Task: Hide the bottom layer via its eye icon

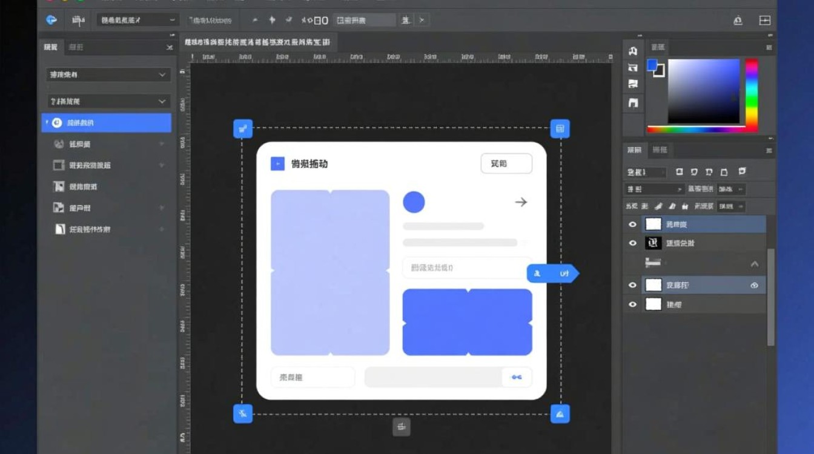Action: pos(632,304)
